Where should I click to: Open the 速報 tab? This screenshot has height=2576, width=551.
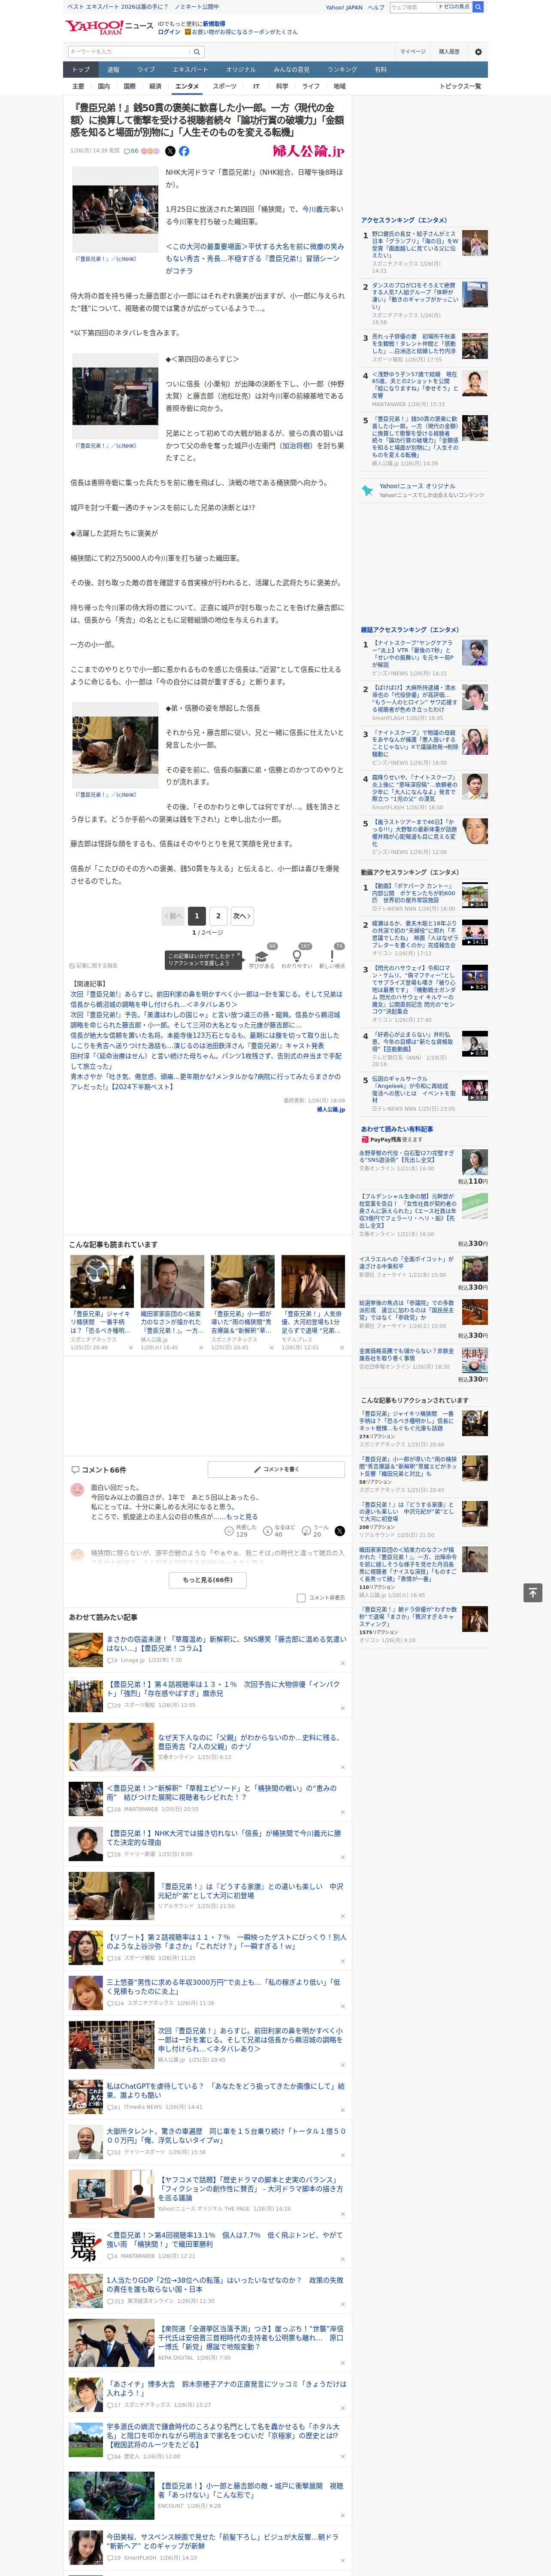[113, 69]
